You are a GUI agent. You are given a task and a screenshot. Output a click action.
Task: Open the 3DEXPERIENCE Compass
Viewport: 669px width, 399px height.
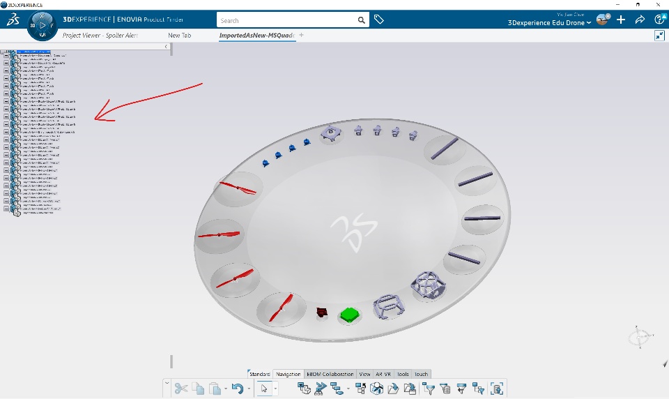tap(43, 26)
